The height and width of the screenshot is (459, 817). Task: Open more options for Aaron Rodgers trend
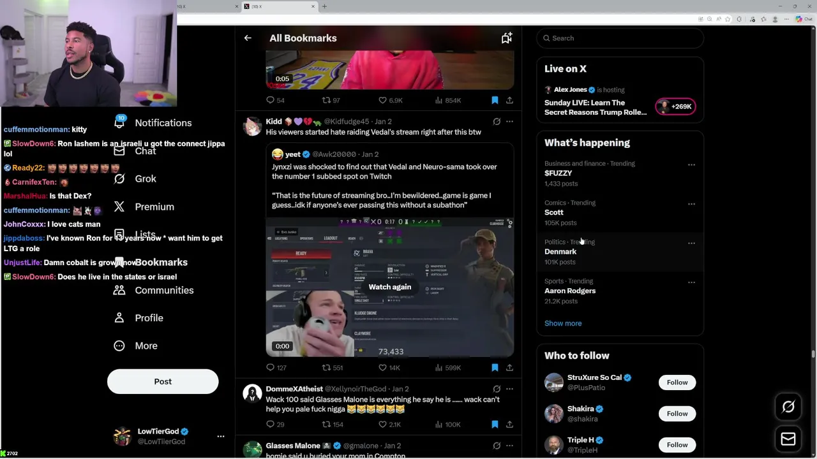point(691,282)
